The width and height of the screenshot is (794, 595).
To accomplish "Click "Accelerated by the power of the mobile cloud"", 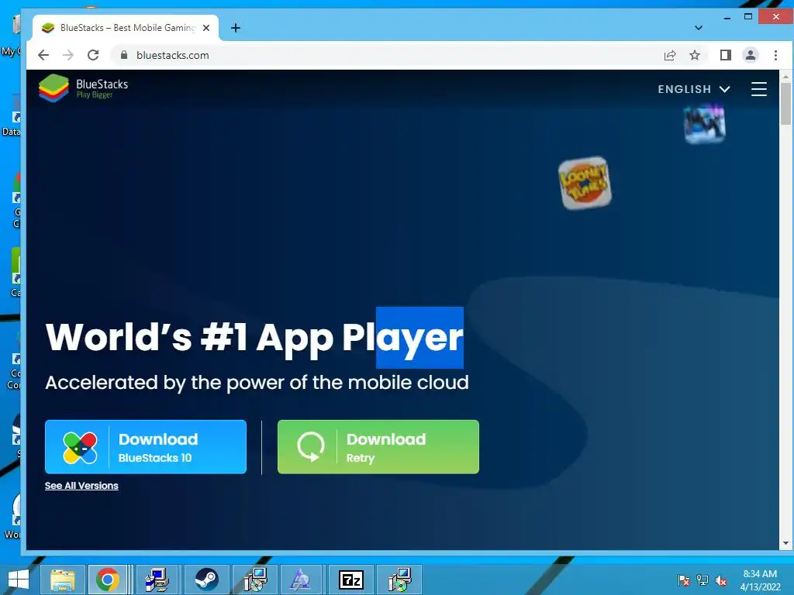I will tap(257, 383).
